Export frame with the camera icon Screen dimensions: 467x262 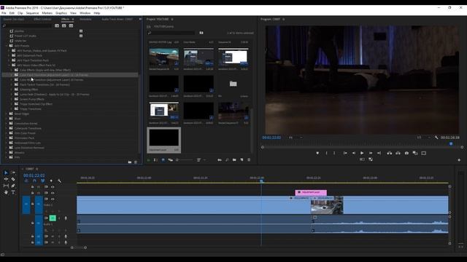(406, 153)
